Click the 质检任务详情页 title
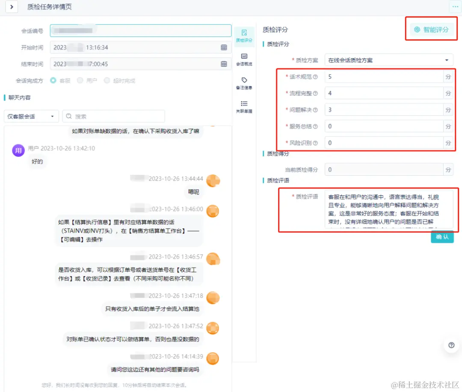 point(50,7)
